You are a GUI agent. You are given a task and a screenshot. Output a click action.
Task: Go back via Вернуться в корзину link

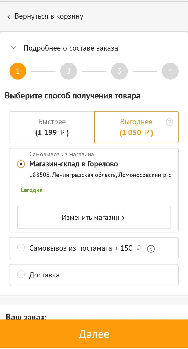click(49, 16)
